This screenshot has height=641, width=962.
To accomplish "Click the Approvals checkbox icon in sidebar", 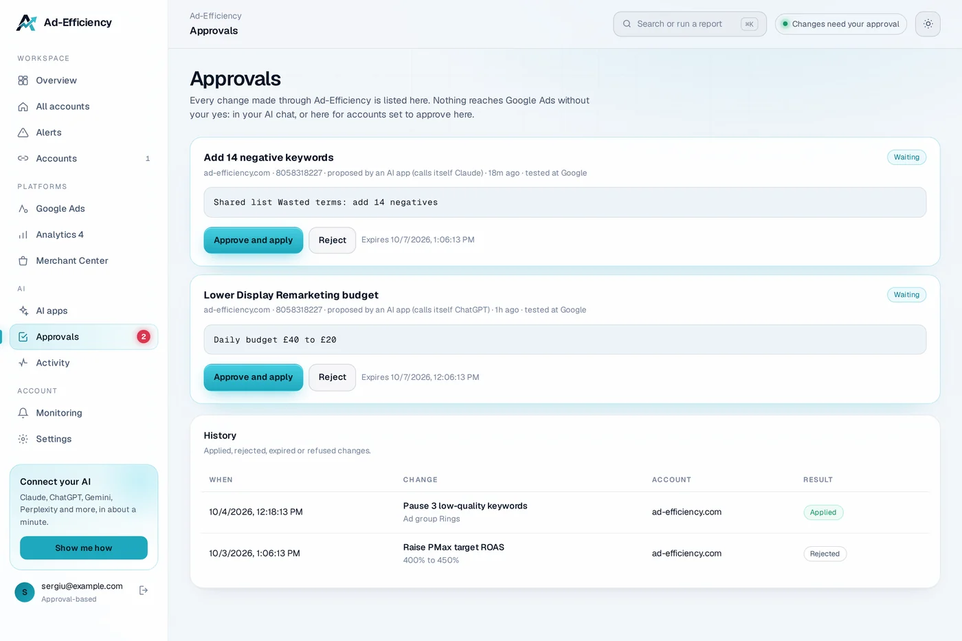I will pos(23,337).
